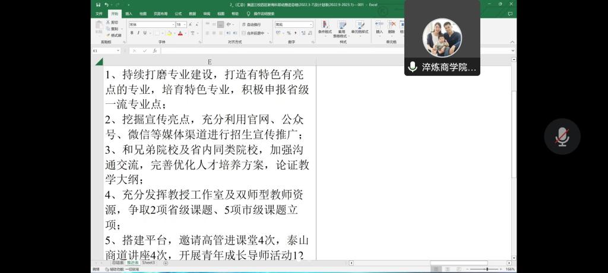Image resolution: width=608 pixels, height=273 pixels.
Task: Open the number format dropdown
Action: (x=310, y=25)
